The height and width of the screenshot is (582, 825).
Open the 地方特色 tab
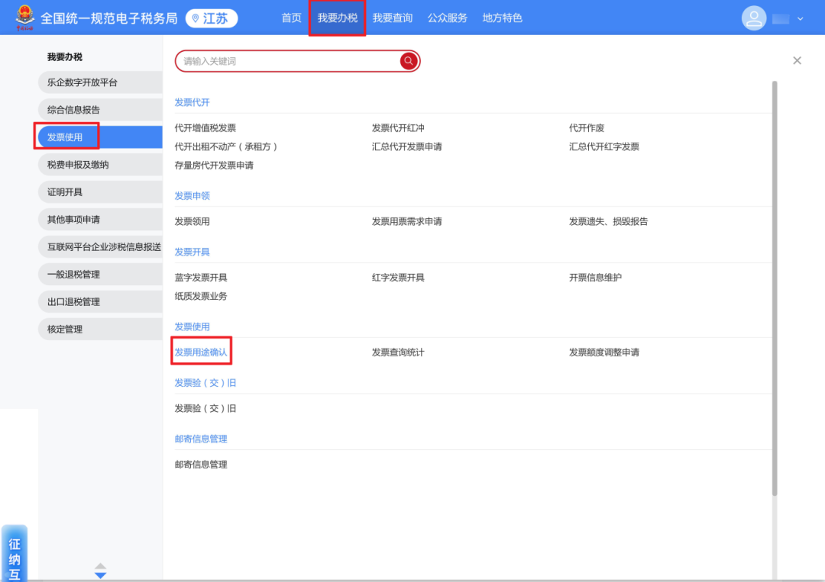click(x=502, y=18)
